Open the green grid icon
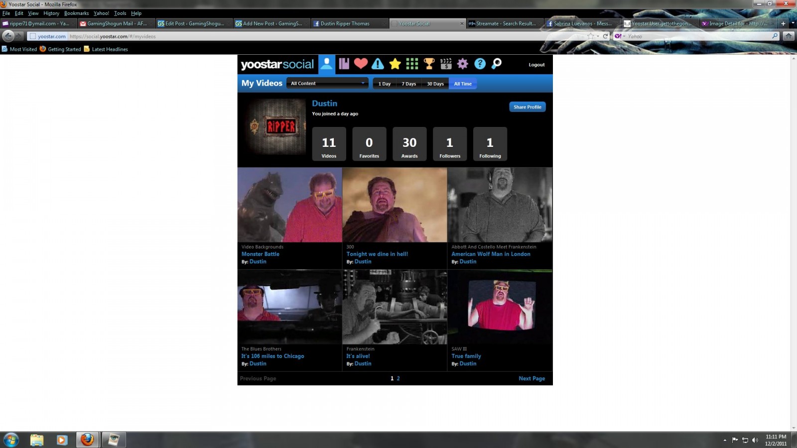This screenshot has width=797, height=448. pos(412,64)
